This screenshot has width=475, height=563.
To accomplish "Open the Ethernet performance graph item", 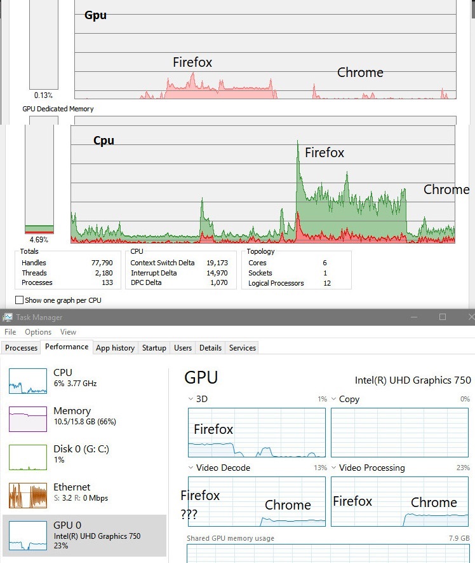I will point(84,495).
